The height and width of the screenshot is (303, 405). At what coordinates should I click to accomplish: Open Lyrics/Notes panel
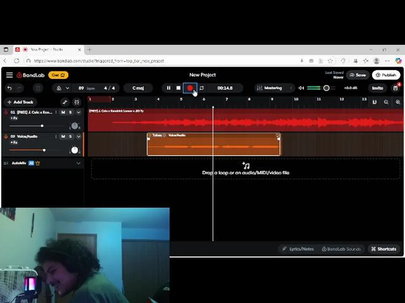click(x=298, y=249)
